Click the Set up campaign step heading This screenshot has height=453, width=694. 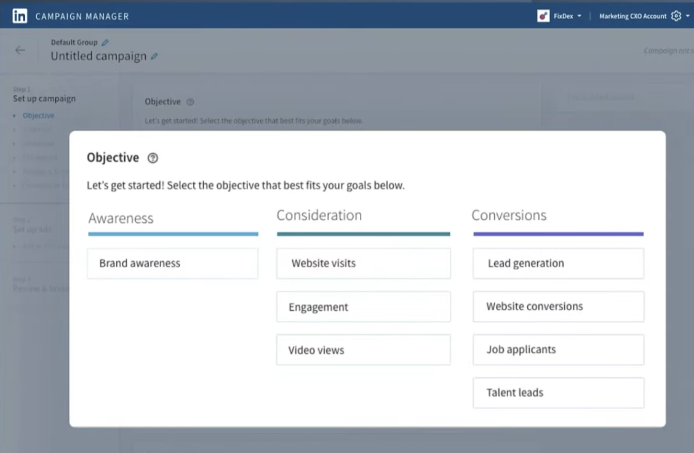[44, 98]
